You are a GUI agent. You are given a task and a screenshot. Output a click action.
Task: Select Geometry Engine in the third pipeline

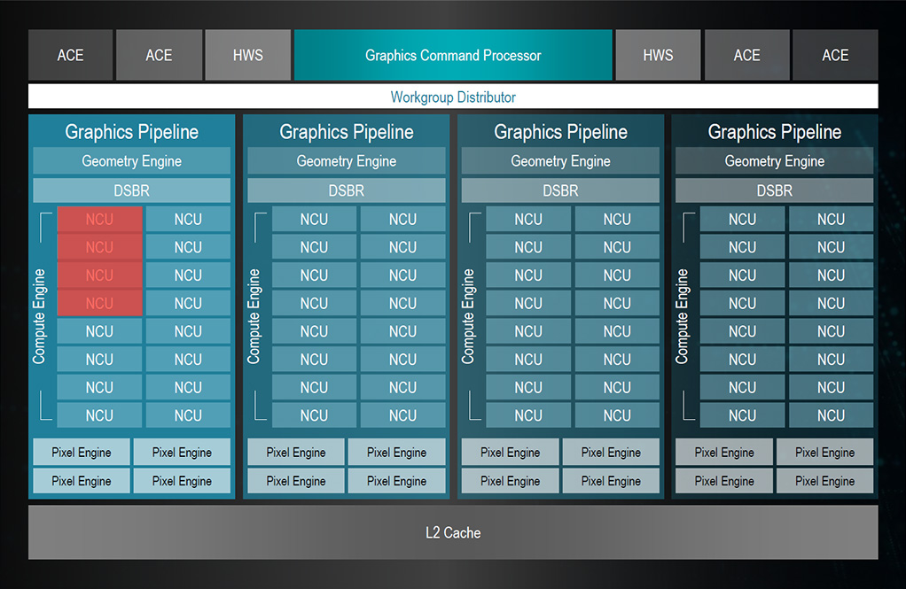tap(560, 161)
